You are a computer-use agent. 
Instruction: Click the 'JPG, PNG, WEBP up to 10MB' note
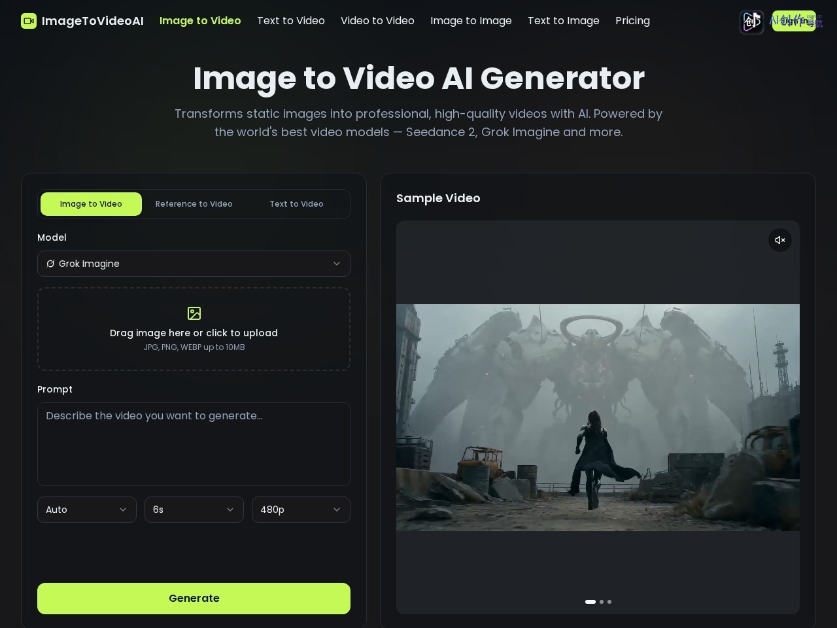click(194, 347)
